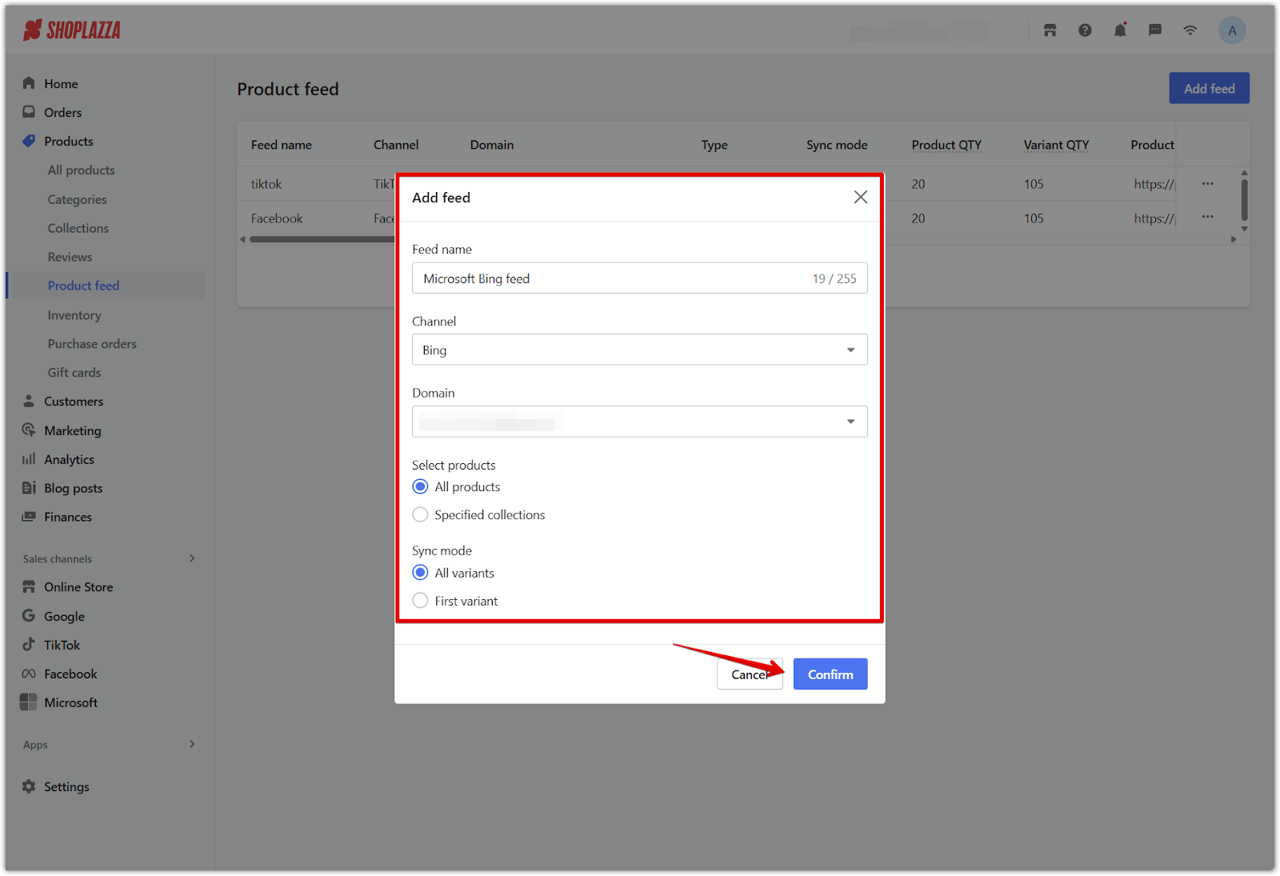
Task: Click the Sync mode column header
Action: point(837,145)
